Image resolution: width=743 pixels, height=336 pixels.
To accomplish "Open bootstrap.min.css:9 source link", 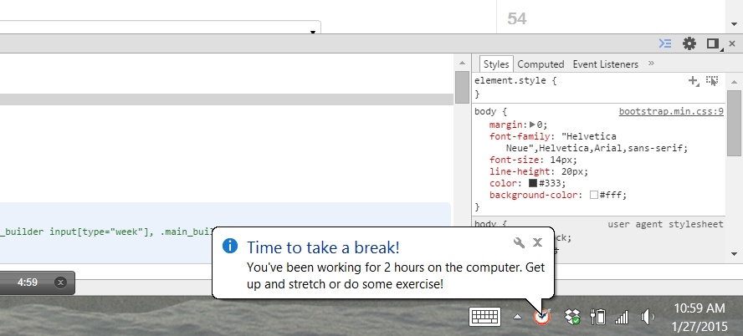I will [671, 112].
